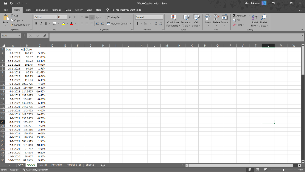Cut the selected cells
This screenshot has height=172, width=305.
coord(14,16)
